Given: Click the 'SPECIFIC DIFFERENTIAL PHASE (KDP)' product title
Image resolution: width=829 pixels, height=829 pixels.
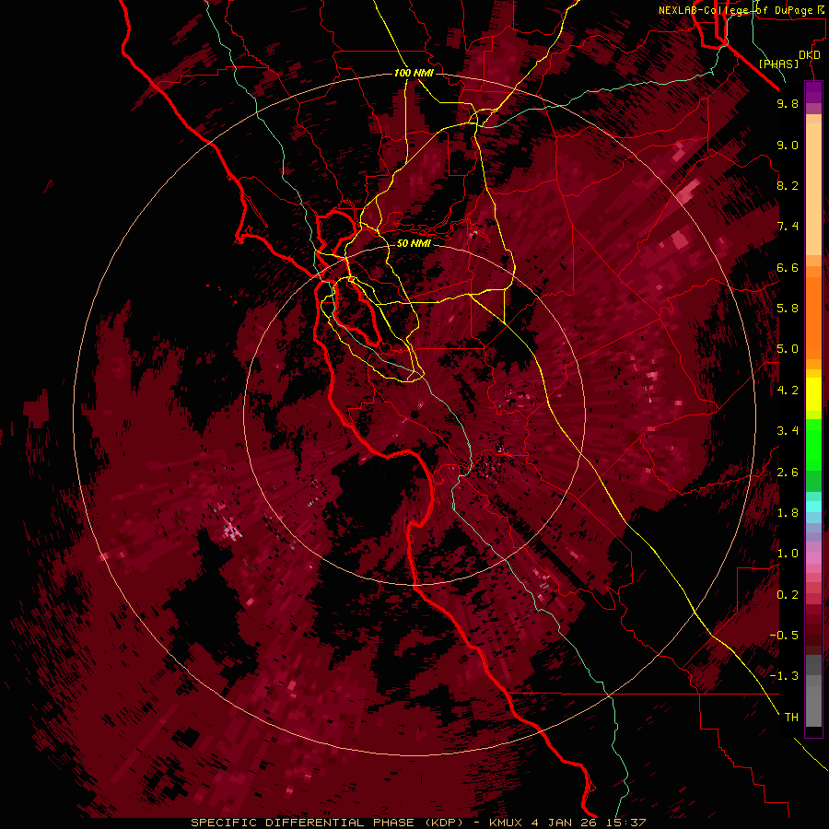Looking at the screenshot, I should (x=327, y=823).
